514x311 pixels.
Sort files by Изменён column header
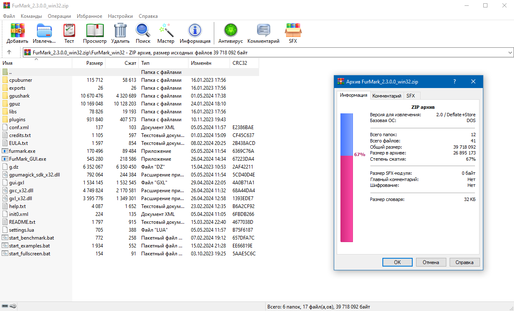click(201, 63)
